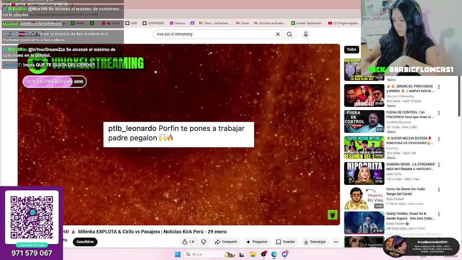Click the video title 'Milenka EXPLOTA & Cirilo vs Pasajera'
The height and width of the screenshot is (260, 462).
[x=152, y=232]
